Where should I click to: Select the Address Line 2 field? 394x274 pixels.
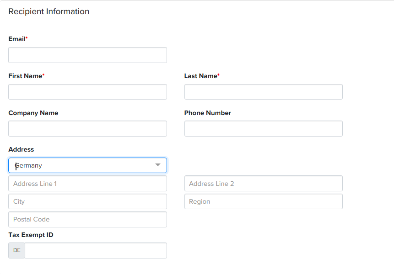pos(263,184)
